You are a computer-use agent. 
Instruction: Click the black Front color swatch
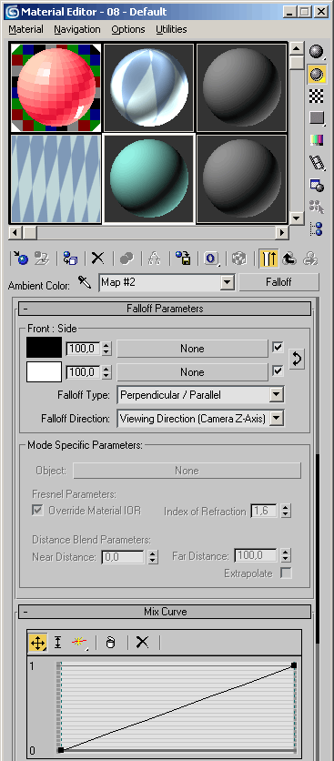coord(45,348)
